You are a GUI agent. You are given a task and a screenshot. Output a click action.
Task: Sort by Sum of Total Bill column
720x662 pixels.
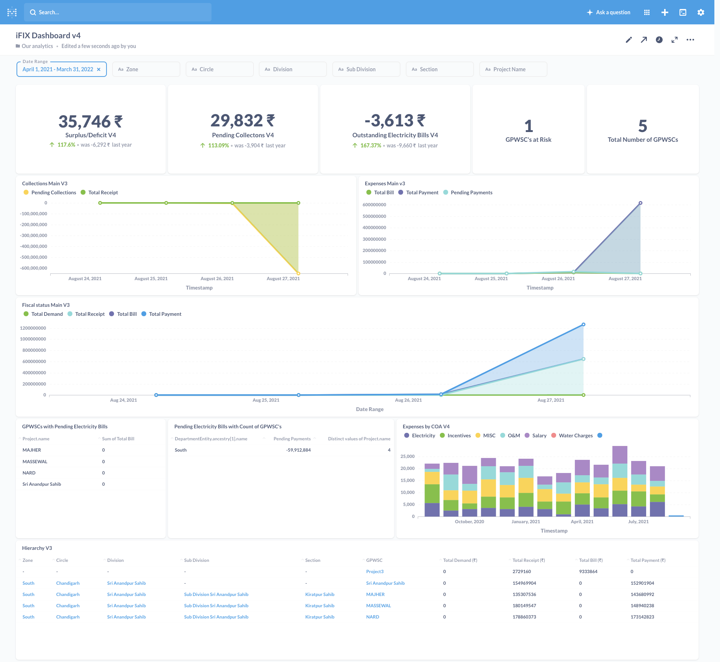pyautogui.click(x=118, y=439)
